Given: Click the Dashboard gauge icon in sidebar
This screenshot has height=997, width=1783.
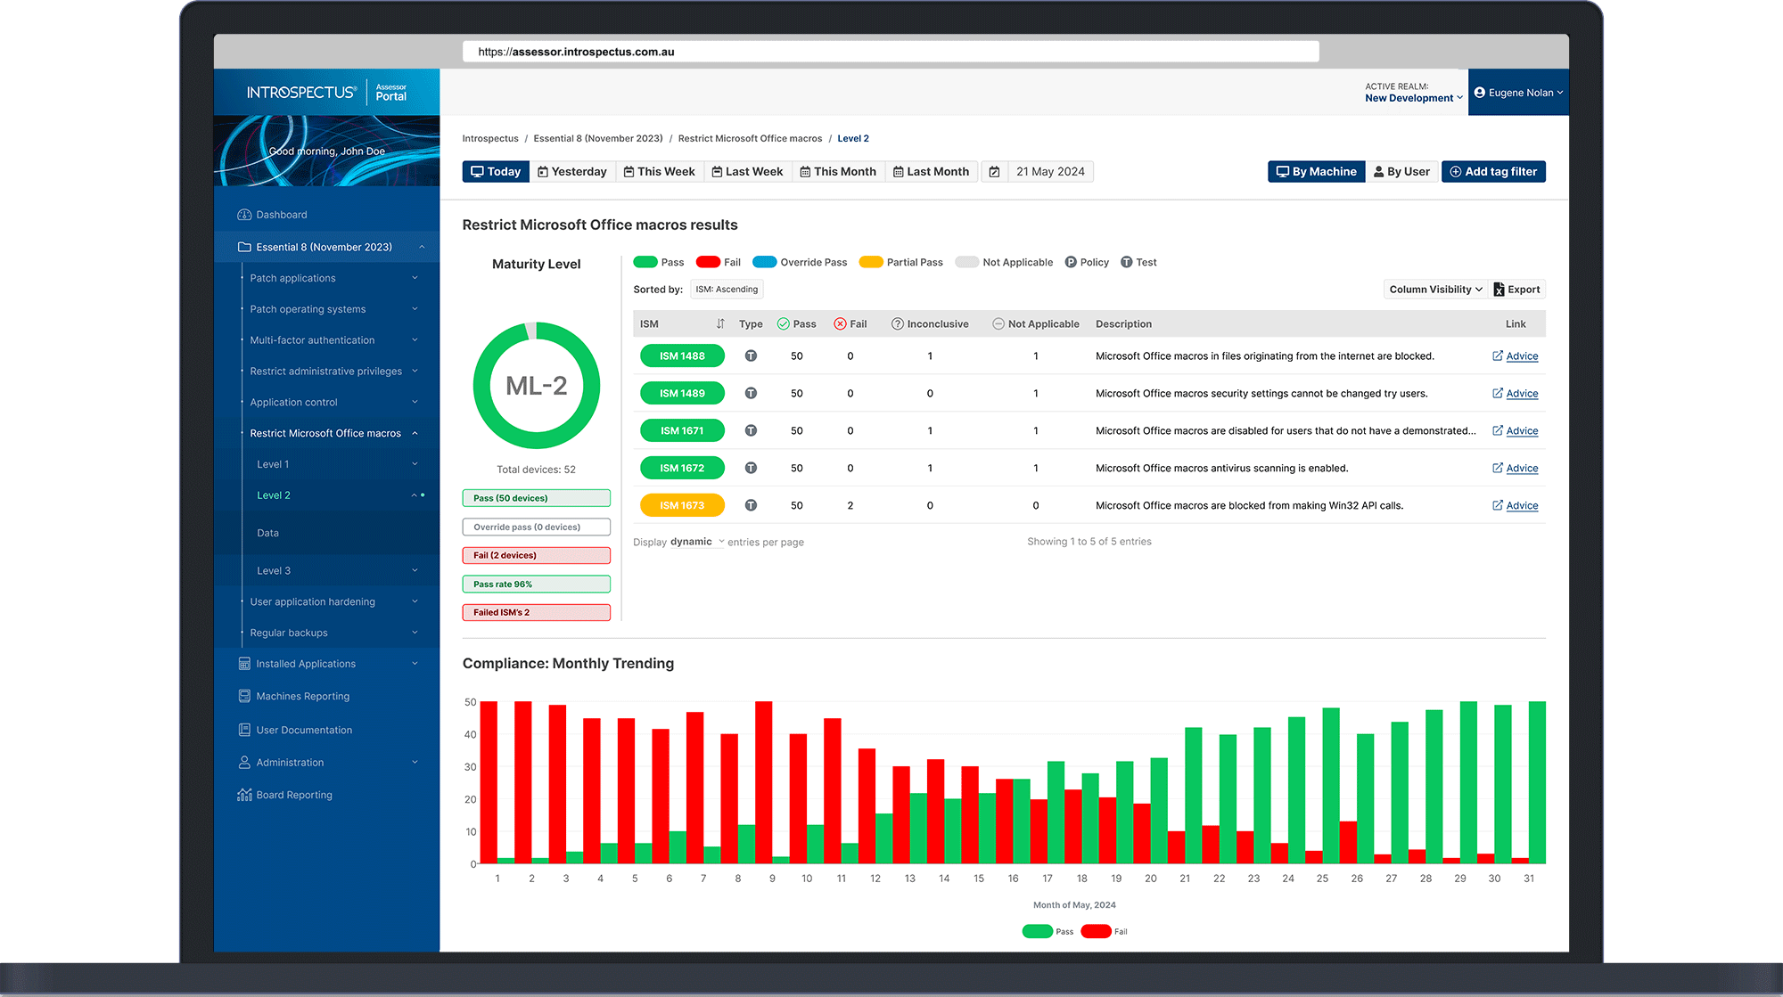Looking at the screenshot, I should point(244,215).
